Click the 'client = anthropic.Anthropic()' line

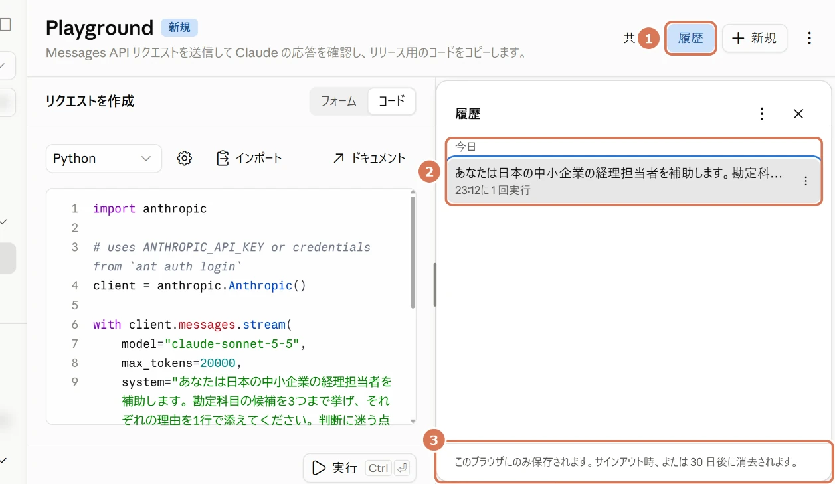(x=199, y=285)
